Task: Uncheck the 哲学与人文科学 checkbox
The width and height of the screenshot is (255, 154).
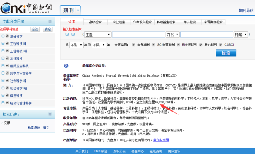Action: [x=7, y=73]
